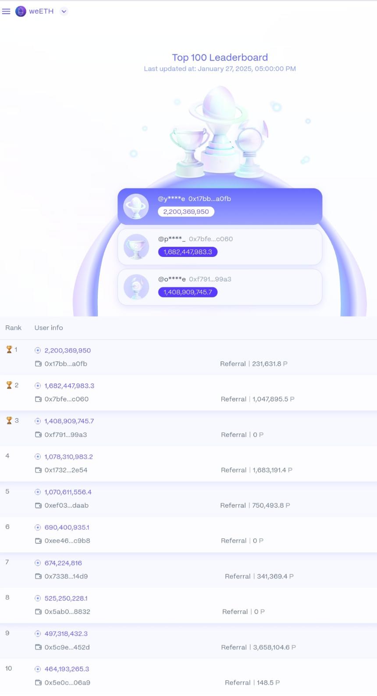
Task: Click wallet icon beside 0xf791...99a3 in table
Action: click(x=38, y=435)
